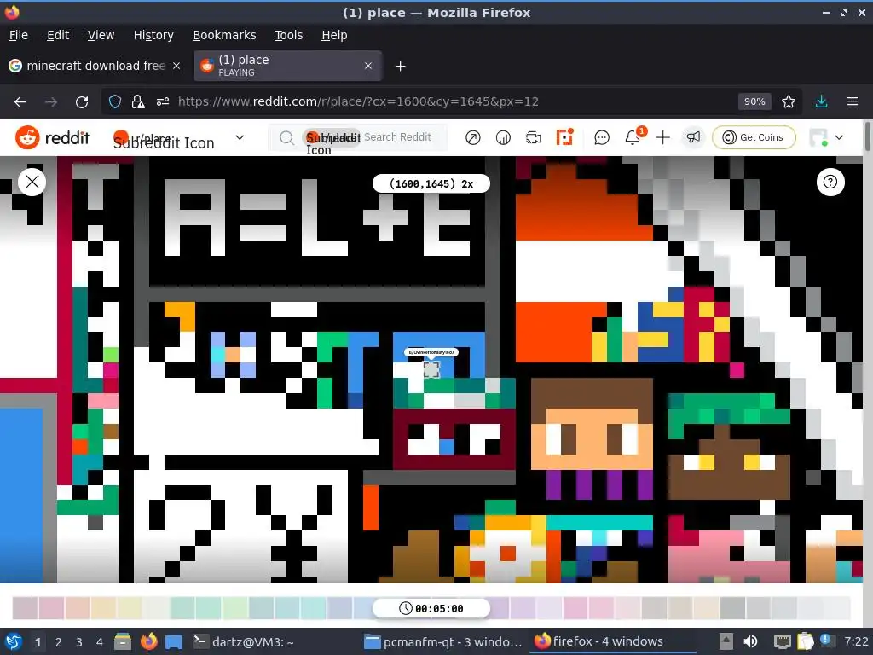Open site permissions icon in address bar

click(x=163, y=102)
